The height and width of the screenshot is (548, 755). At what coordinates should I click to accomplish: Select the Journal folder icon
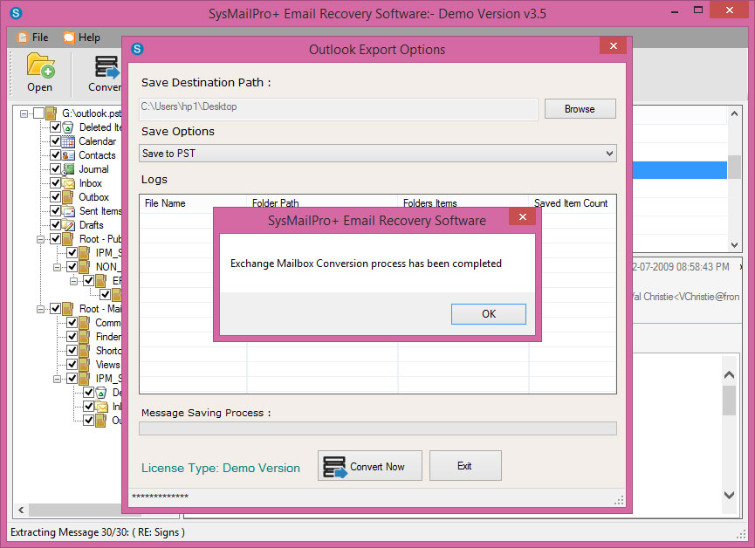coord(68,169)
